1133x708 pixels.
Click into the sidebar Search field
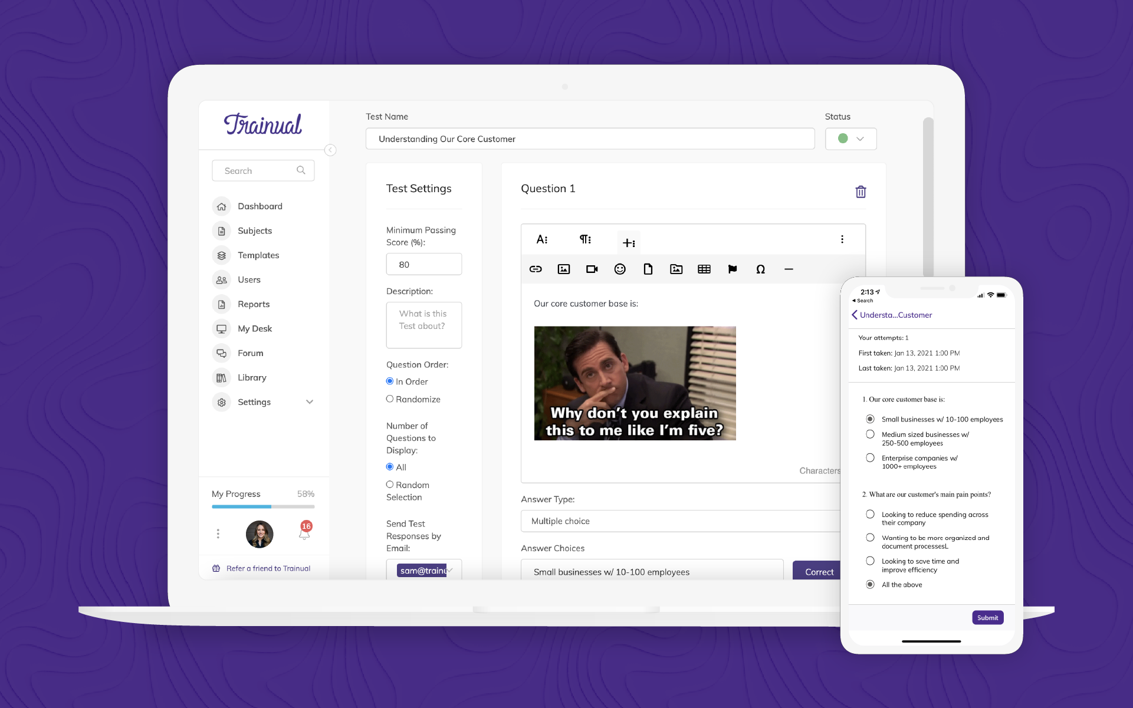[263, 170]
